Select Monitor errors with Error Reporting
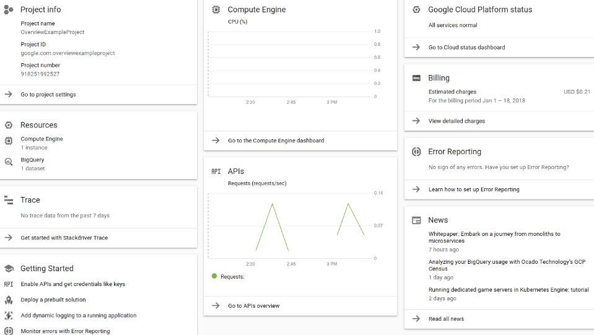Image resolution: width=594 pixels, height=335 pixels. click(x=65, y=331)
